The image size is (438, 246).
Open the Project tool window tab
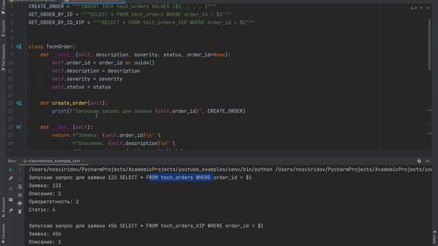coord(3,7)
